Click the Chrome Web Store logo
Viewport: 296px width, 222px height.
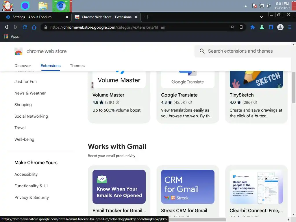pyautogui.click(x=18, y=51)
